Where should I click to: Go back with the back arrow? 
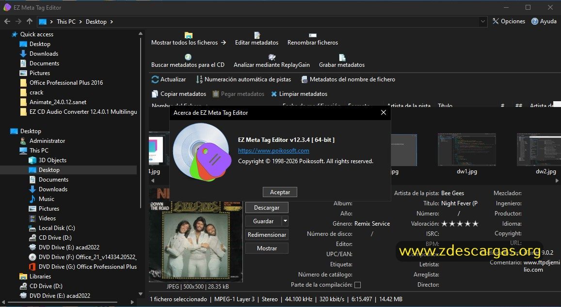click(x=7, y=21)
